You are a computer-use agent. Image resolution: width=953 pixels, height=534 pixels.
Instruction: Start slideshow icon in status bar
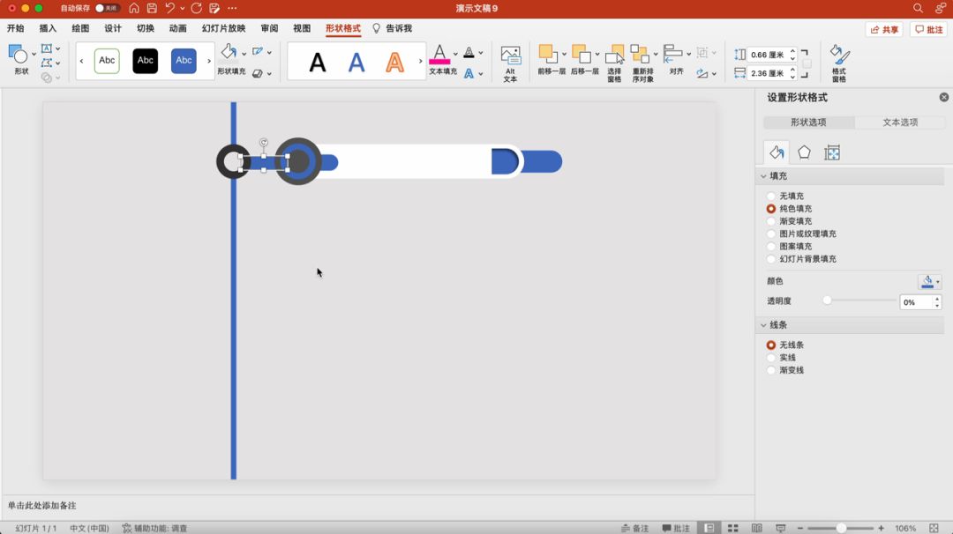(780, 528)
